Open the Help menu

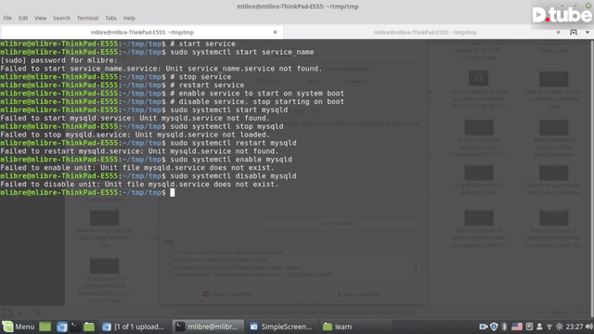[129, 18]
